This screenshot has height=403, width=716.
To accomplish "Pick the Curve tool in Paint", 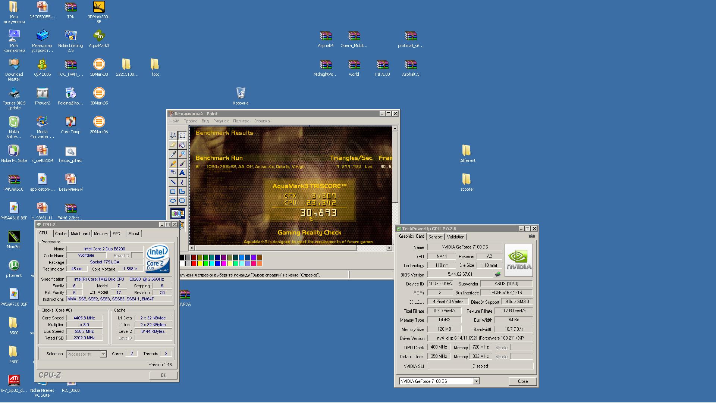I will point(182,182).
